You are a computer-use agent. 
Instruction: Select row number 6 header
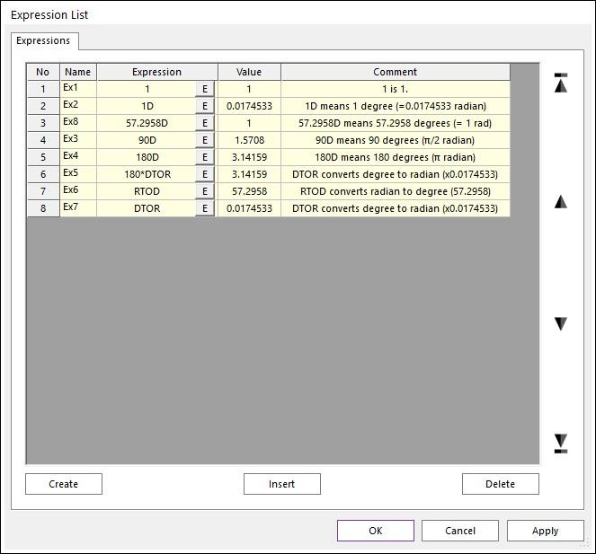43,175
